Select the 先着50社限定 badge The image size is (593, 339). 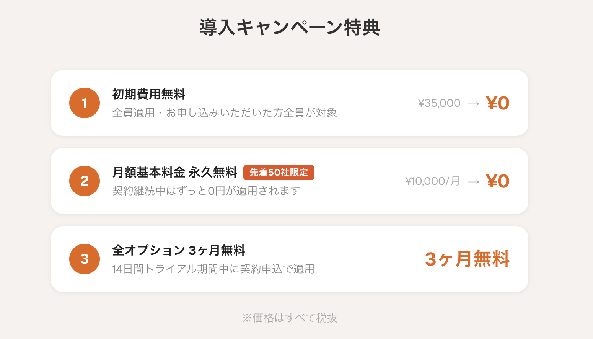pos(279,173)
